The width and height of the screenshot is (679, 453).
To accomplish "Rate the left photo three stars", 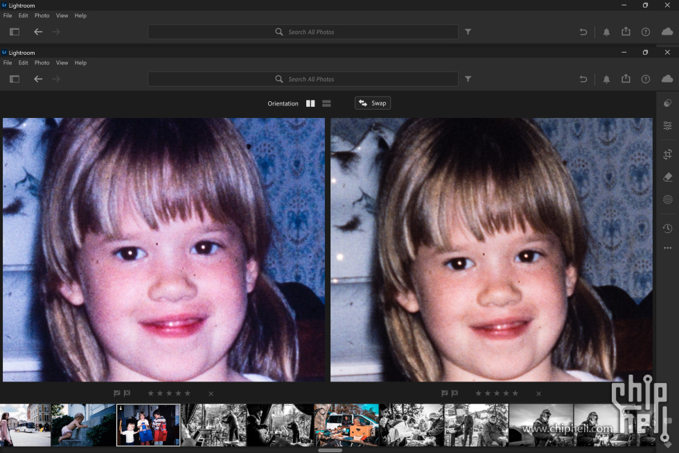I will pyautogui.click(x=169, y=393).
